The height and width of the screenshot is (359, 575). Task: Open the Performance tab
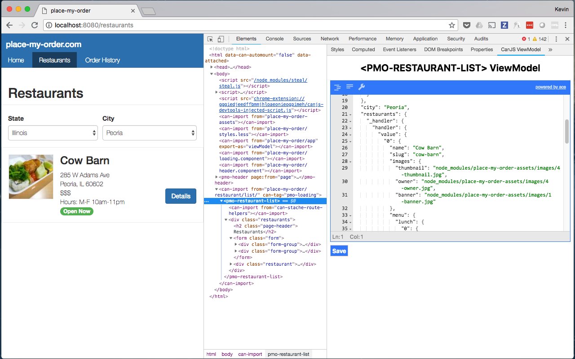tap(363, 39)
